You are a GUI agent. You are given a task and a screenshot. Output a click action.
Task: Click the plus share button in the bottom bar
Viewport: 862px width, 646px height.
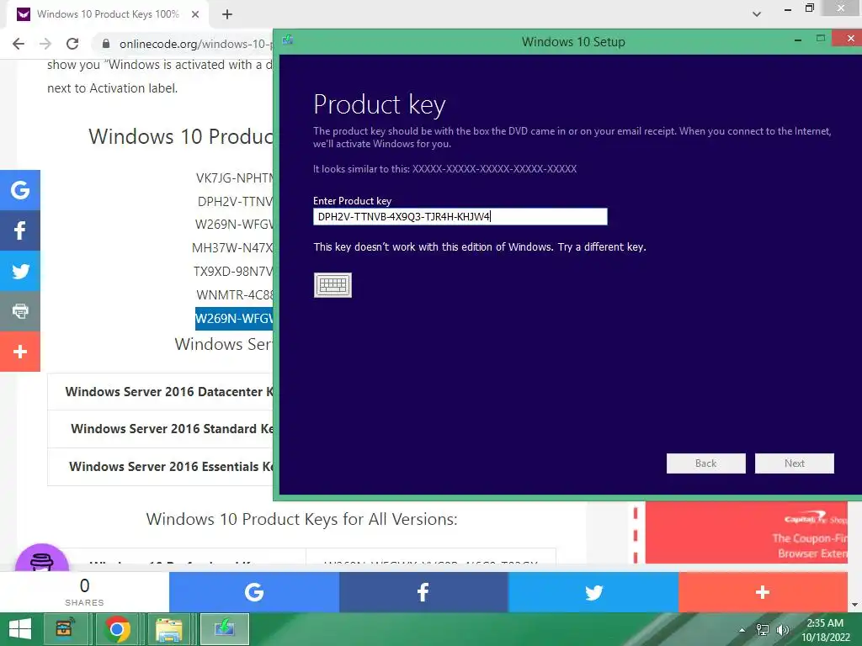click(x=763, y=592)
